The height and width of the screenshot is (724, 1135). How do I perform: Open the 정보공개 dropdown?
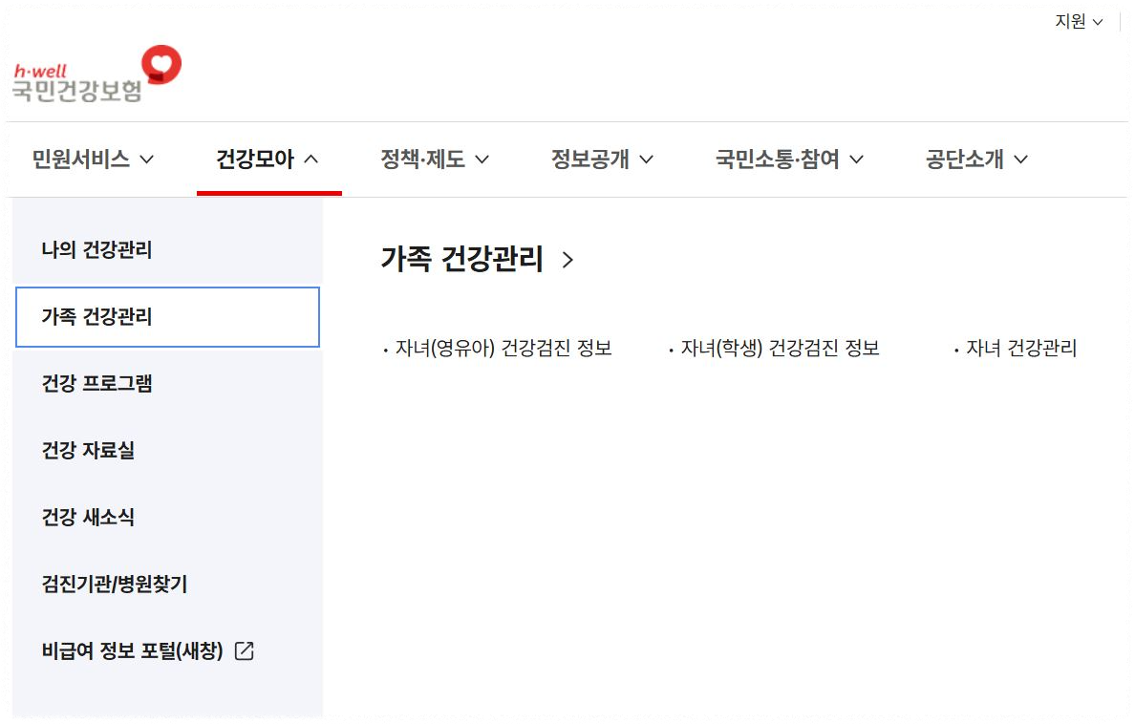click(601, 160)
